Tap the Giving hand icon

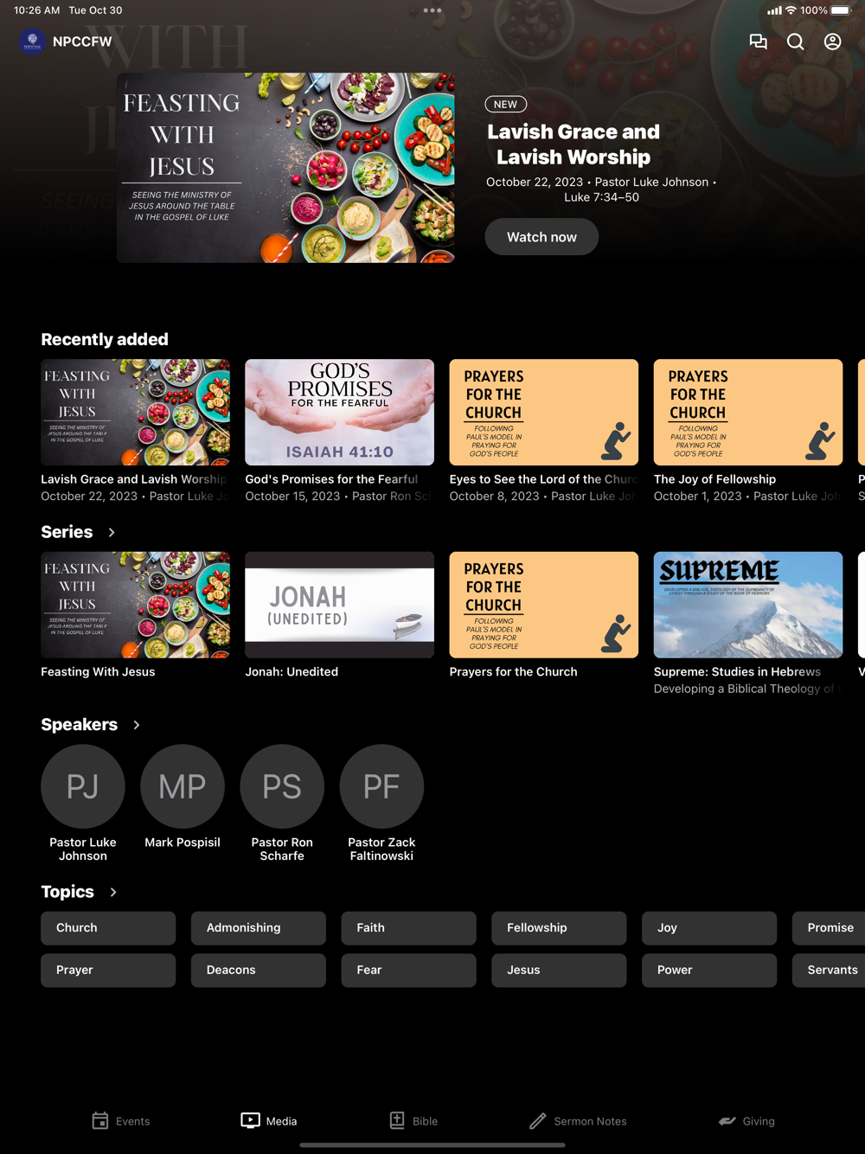tap(727, 1120)
